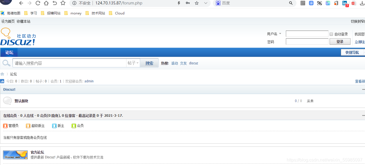Image resolution: width=365 pixels, height=165 pixels.
Task: Click the 会员 role icon
Action: tap(74, 126)
